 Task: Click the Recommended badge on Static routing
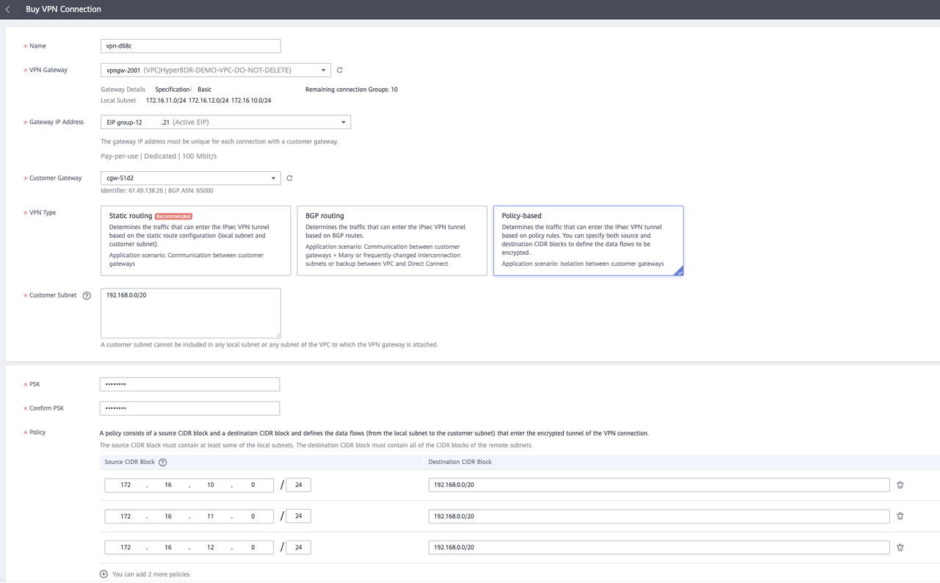pyautogui.click(x=173, y=217)
